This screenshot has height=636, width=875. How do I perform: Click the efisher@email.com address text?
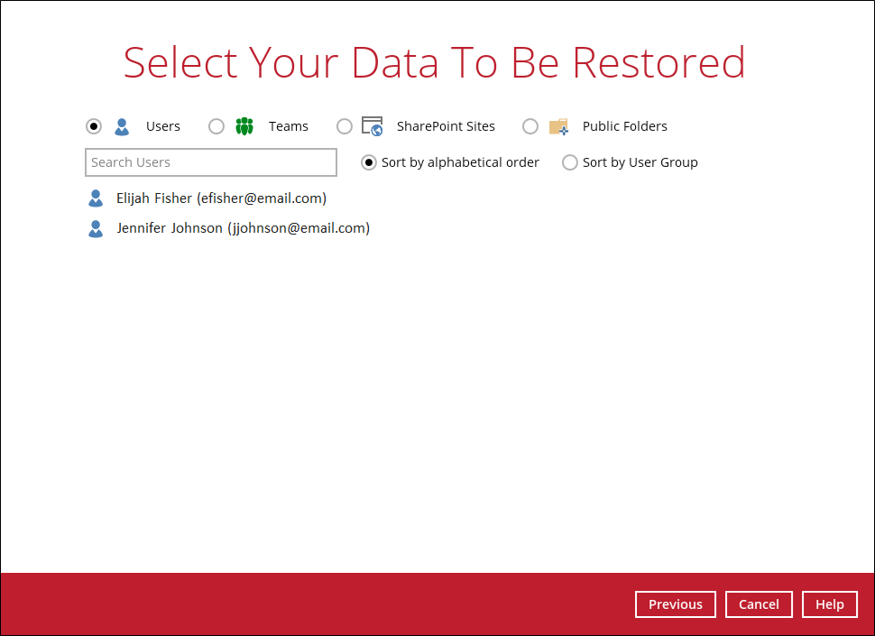260,198
